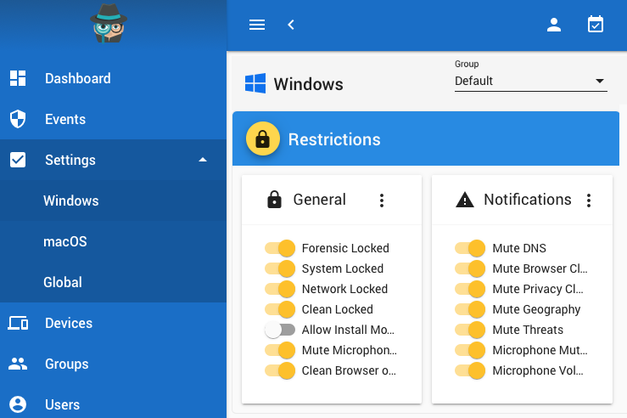
Task: Toggle Mute Geography switch
Action: click(x=470, y=309)
